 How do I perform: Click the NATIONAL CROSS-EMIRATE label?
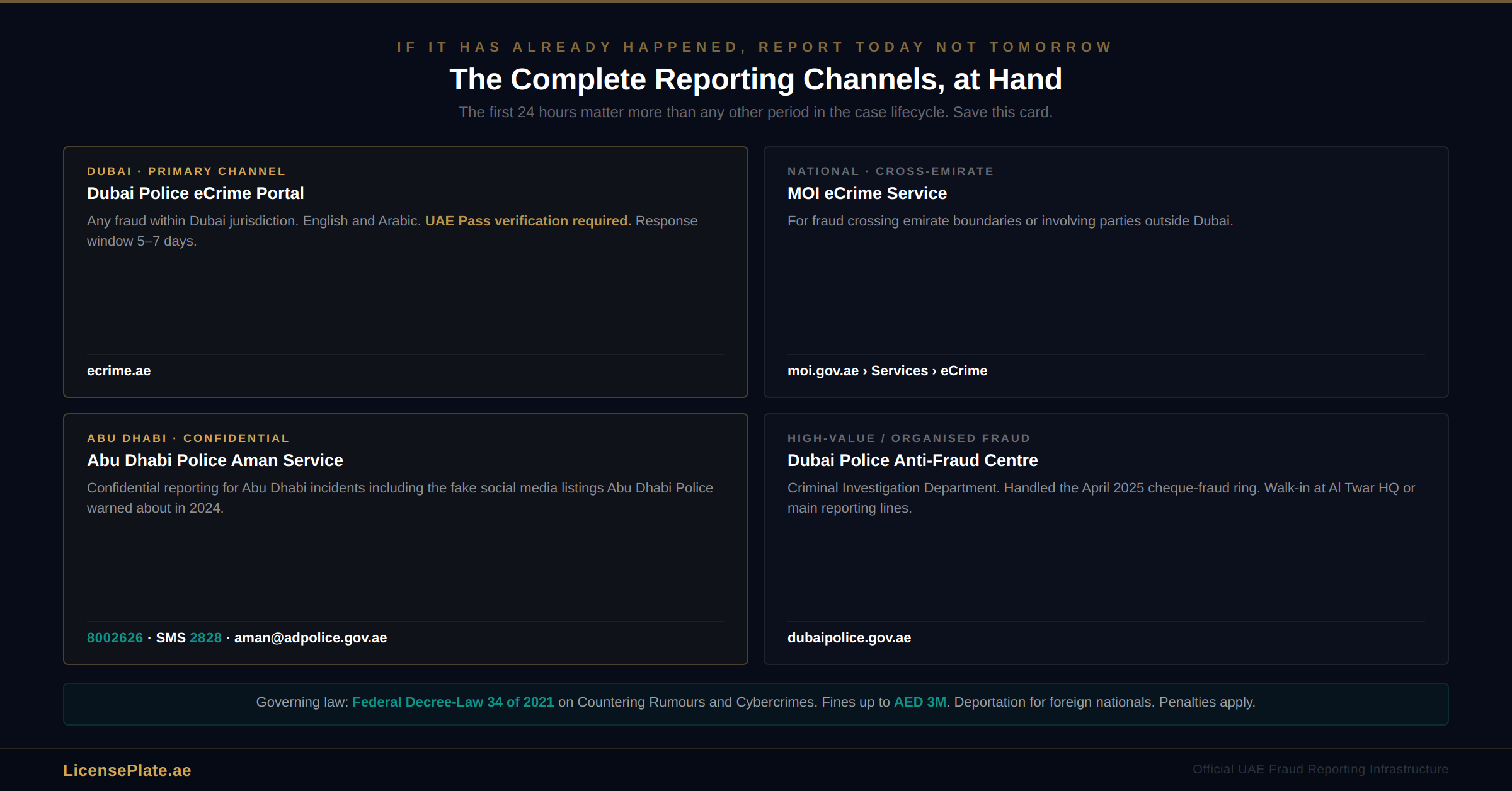pyautogui.click(x=890, y=171)
